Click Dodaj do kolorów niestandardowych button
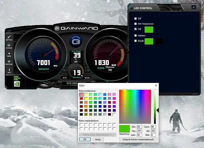 pos(138,139)
